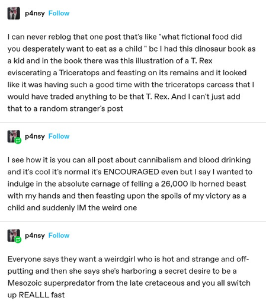This screenshot has width=266, height=304.
Task: Click p4nsy's avatar on the first post
Action: click(14, 13)
